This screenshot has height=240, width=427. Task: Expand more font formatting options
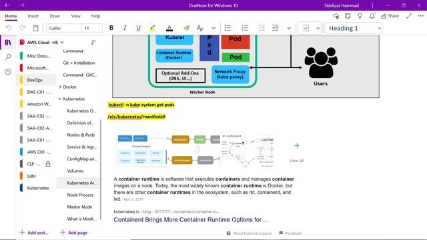[x=213, y=28]
